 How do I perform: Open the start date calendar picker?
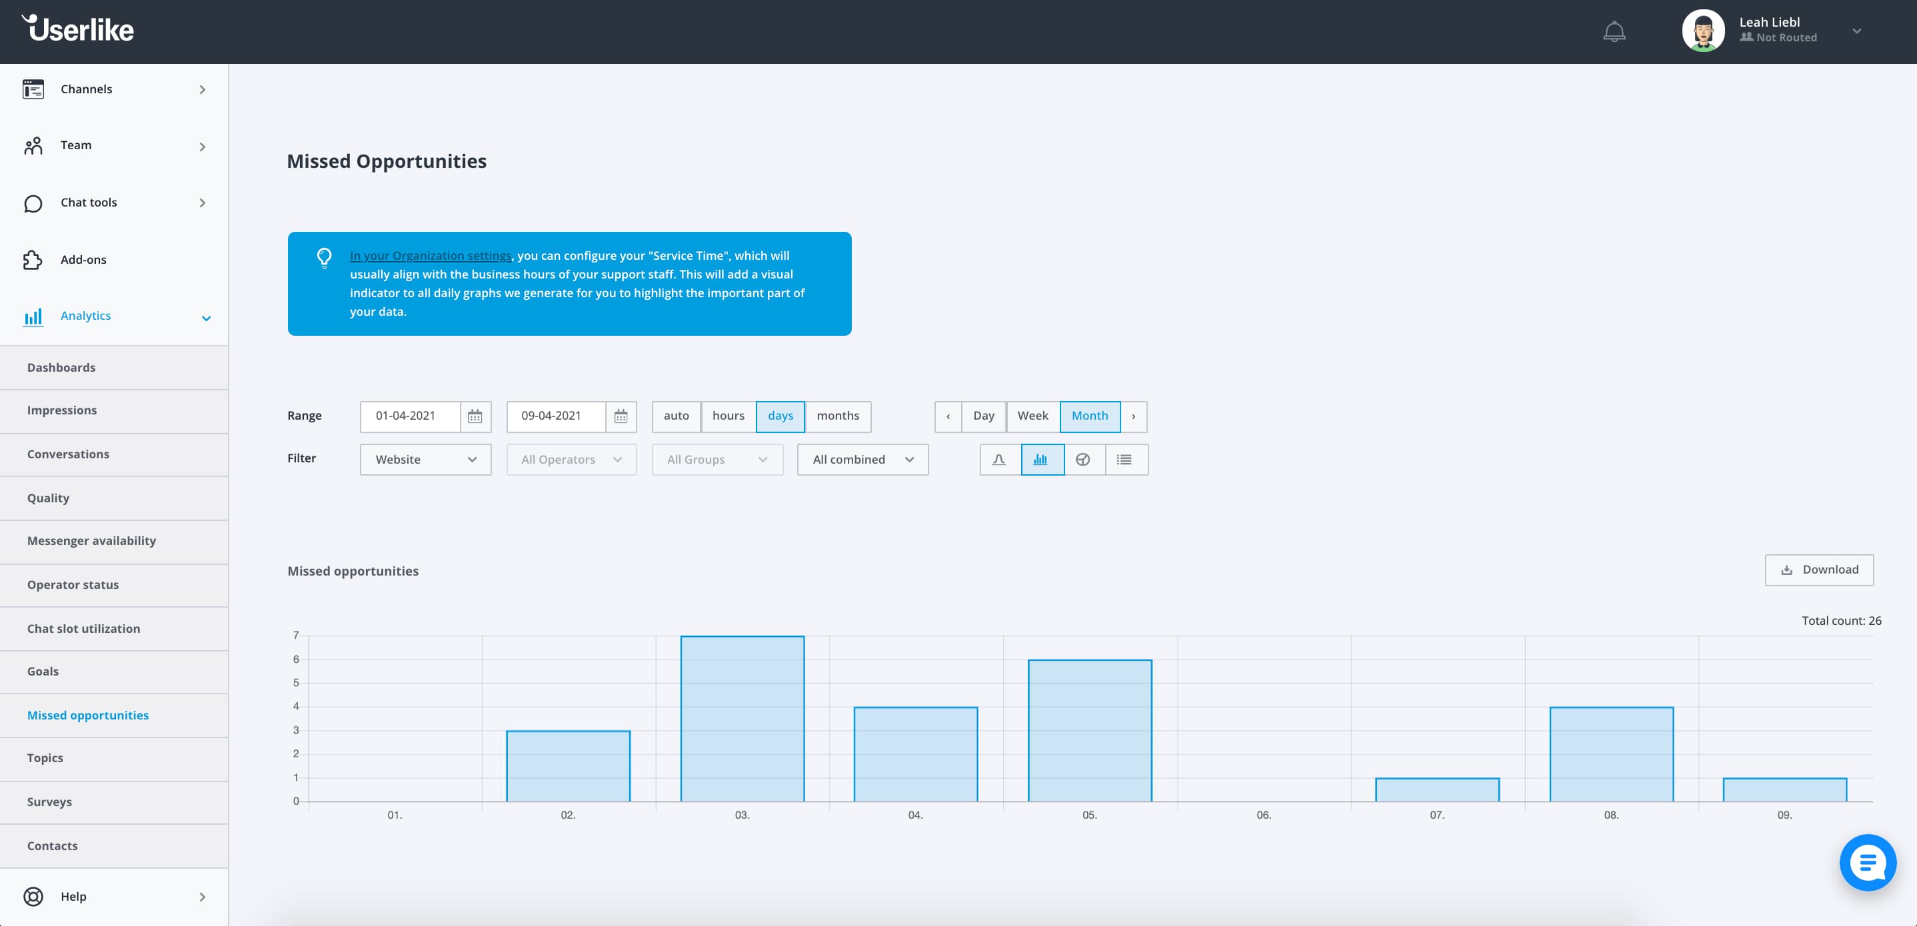point(475,416)
